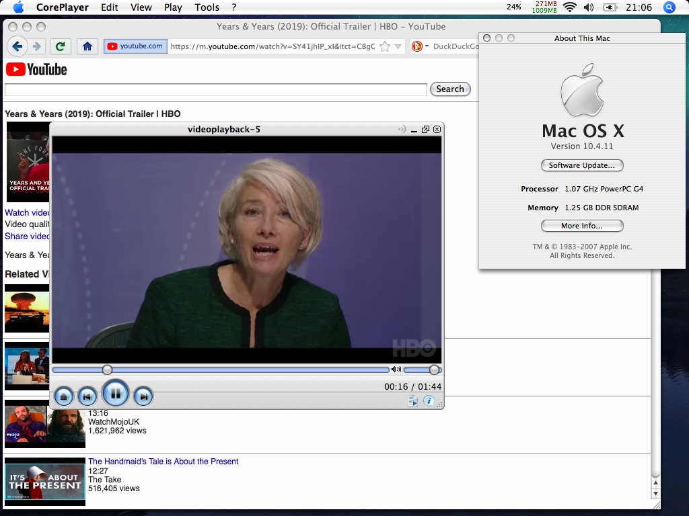Click the browser URL address field

[273, 46]
